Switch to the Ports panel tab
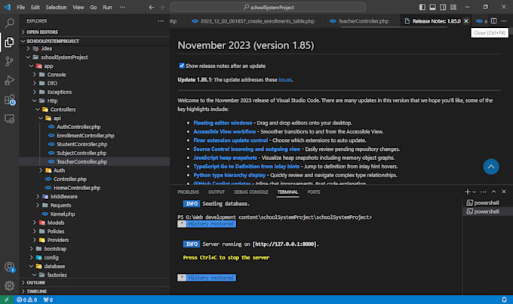This screenshot has height=304, width=513. [313, 192]
